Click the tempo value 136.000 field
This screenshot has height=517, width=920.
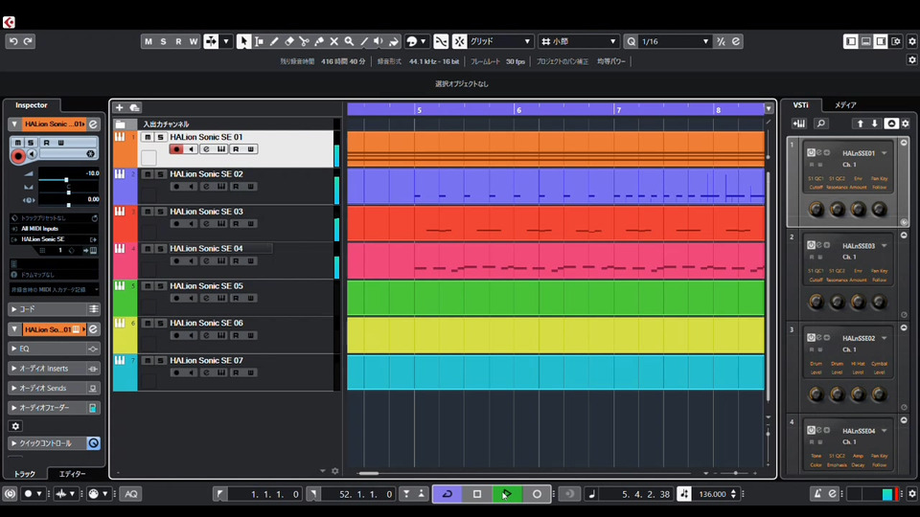712,494
